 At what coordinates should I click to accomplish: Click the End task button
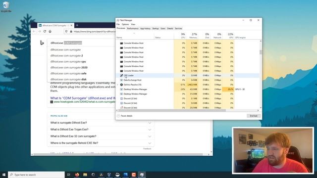pos(254,116)
